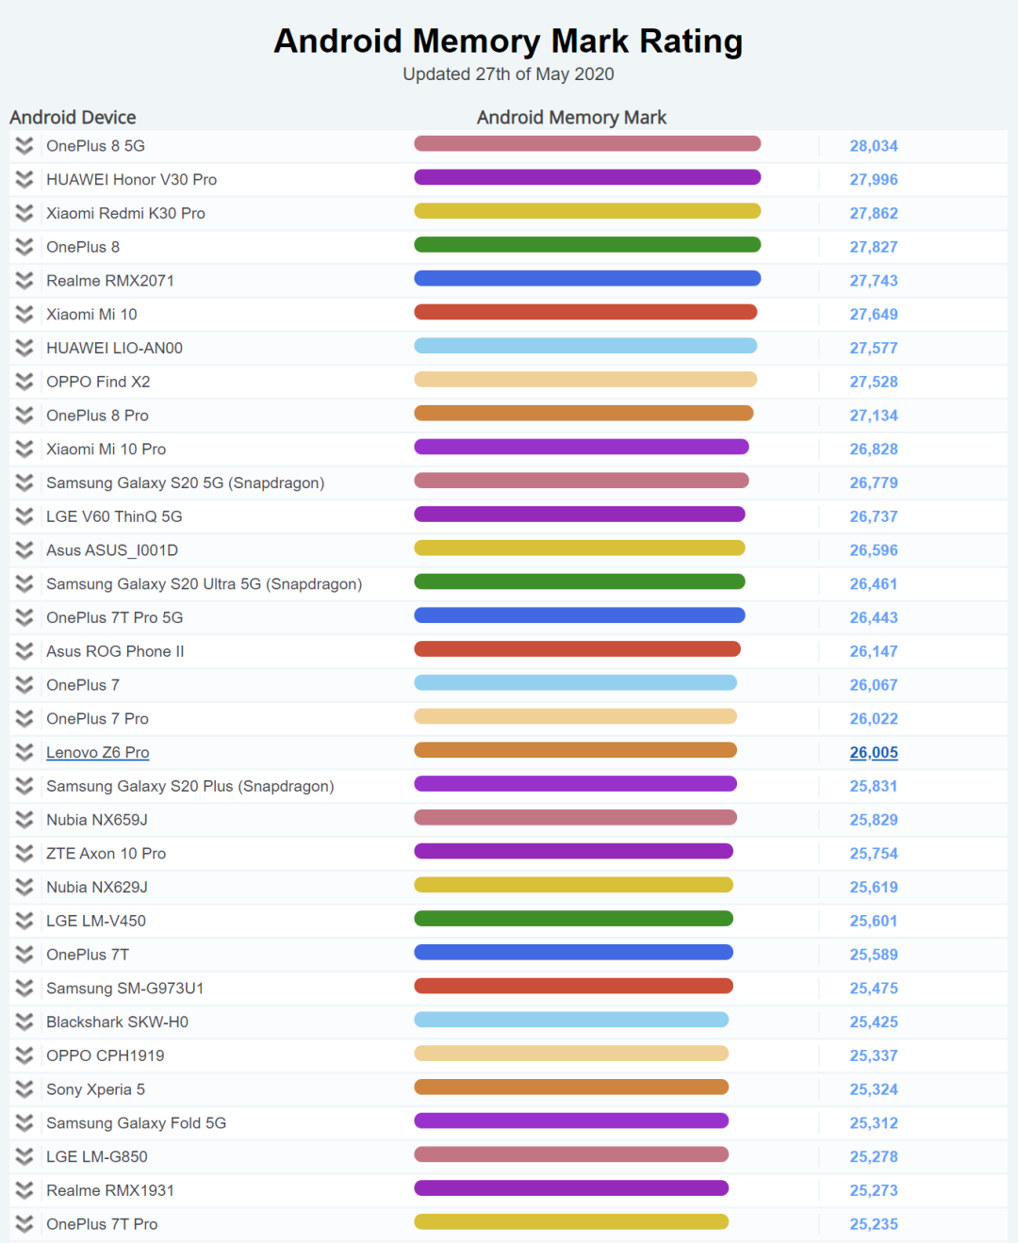Viewport: 1018px width, 1243px height.
Task: Open the OnePlus 8 5G device link
Action: (x=95, y=146)
